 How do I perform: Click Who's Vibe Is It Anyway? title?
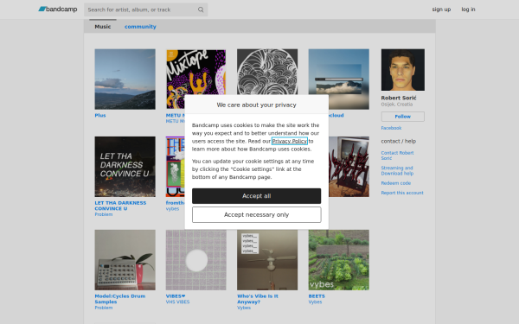click(258, 299)
